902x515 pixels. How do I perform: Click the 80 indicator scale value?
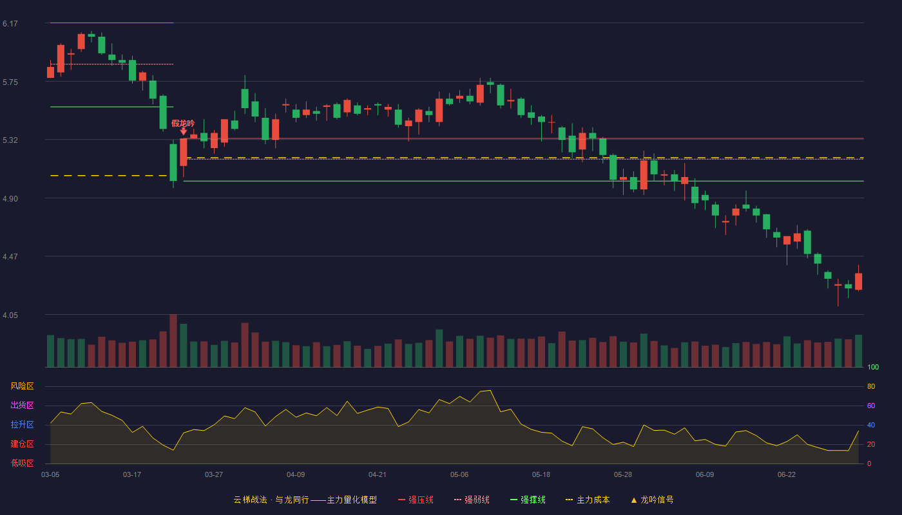click(871, 386)
